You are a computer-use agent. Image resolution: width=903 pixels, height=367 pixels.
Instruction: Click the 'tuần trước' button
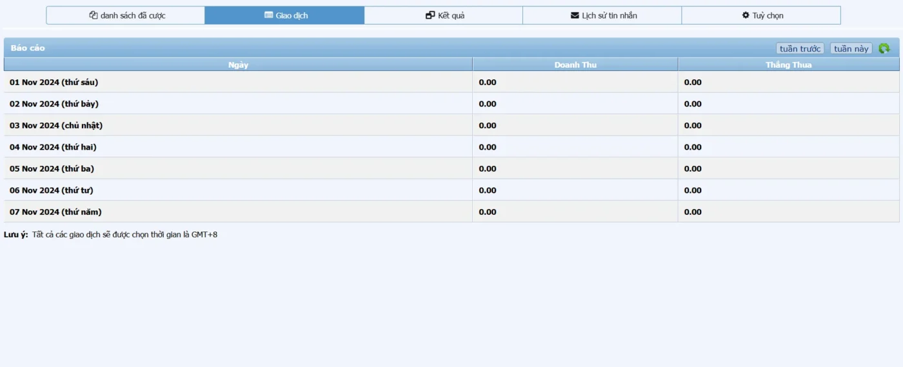pyautogui.click(x=800, y=48)
